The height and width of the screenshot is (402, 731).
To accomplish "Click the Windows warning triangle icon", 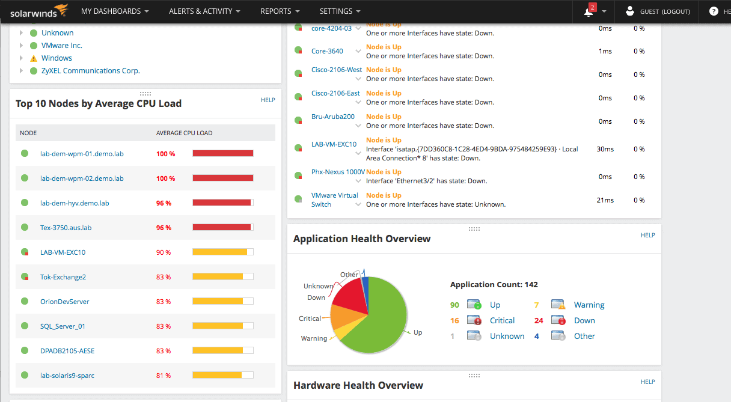I will tap(34, 58).
